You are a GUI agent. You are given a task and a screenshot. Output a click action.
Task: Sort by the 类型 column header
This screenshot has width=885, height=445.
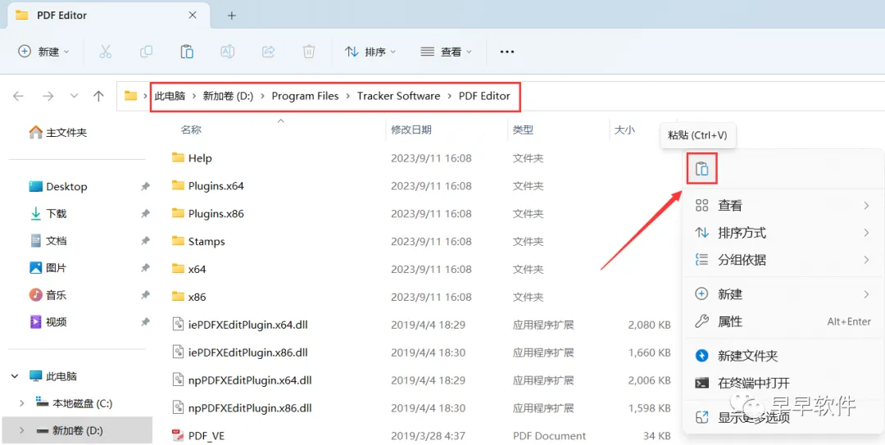click(523, 129)
